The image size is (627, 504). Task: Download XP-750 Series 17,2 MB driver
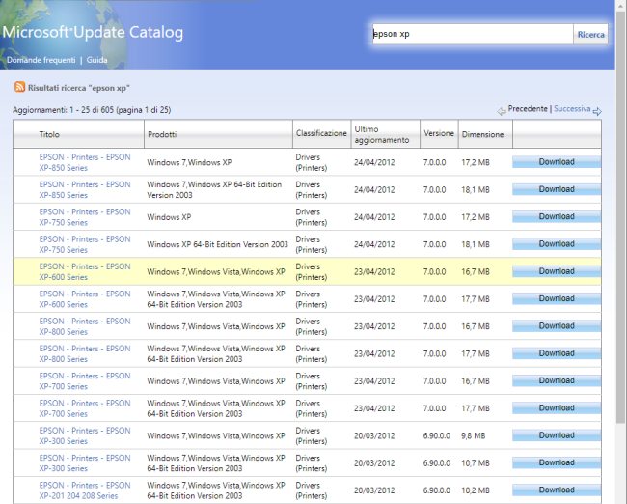[x=557, y=216]
